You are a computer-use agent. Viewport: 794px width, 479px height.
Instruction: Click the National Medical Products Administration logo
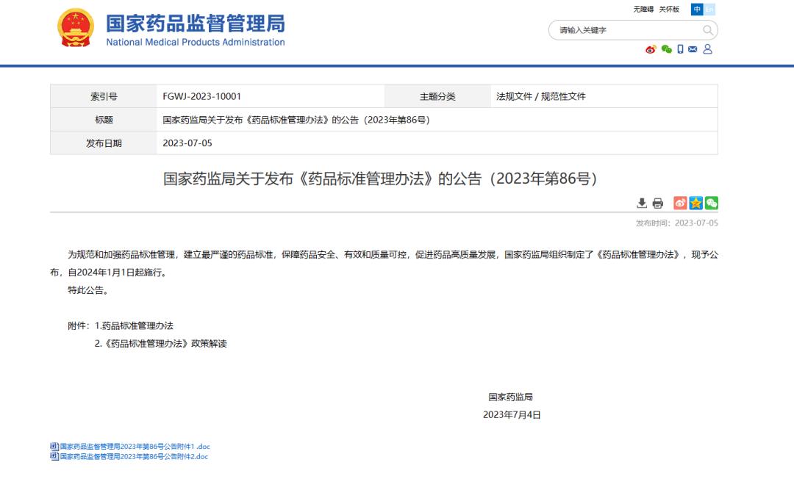coord(75,29)
